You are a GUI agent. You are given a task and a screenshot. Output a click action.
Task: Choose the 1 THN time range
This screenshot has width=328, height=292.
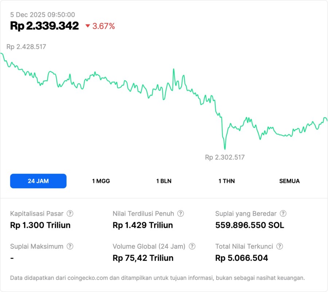(227, 181)
